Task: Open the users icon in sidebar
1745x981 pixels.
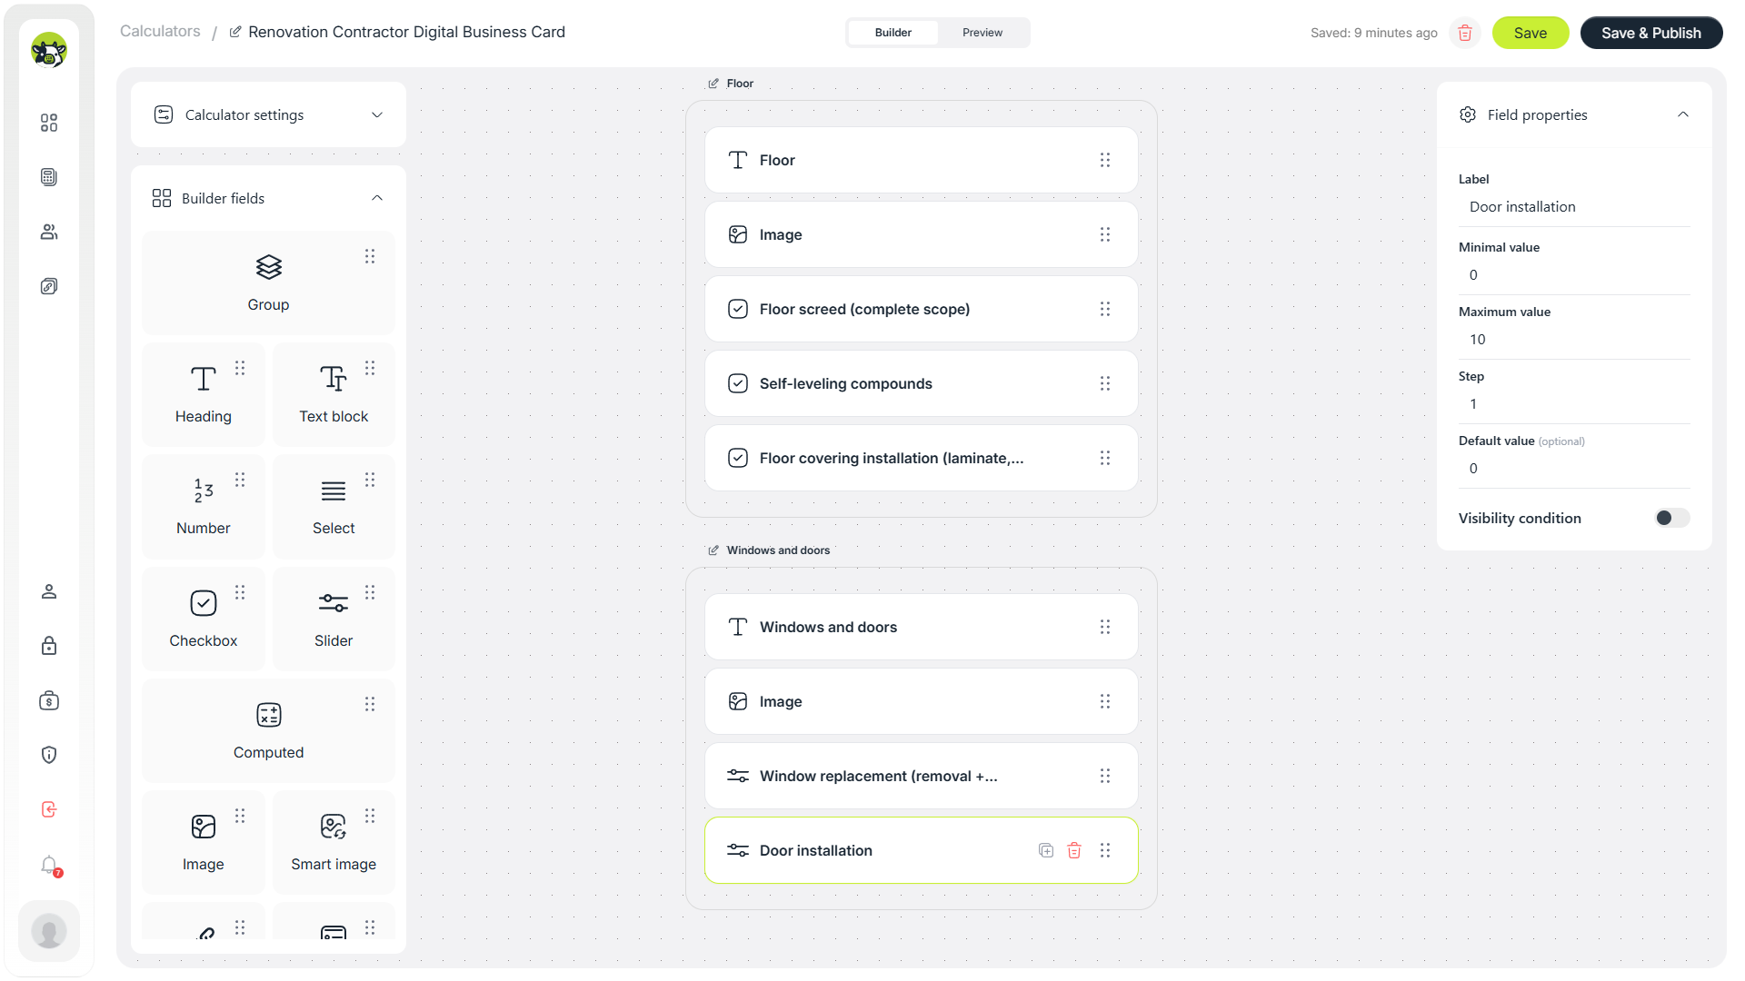Action: pos(49,232)
